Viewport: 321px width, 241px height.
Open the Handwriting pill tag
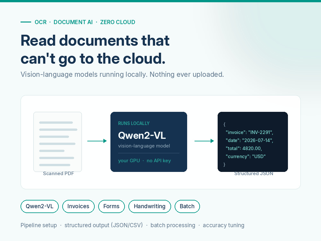[x=150, y=206]
